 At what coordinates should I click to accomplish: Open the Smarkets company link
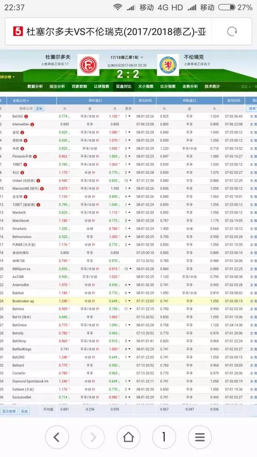pos(19,229)
